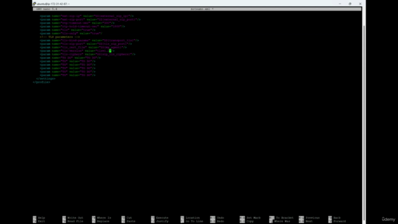The image size is (398, 224).
Task: Click the Undo shortcut key
Action: tap(213, 218)
